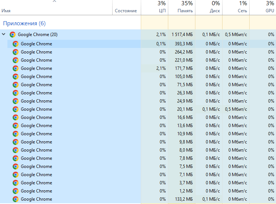Click the Chrome icon in the 221,0 МБ row

pos(16,60)
